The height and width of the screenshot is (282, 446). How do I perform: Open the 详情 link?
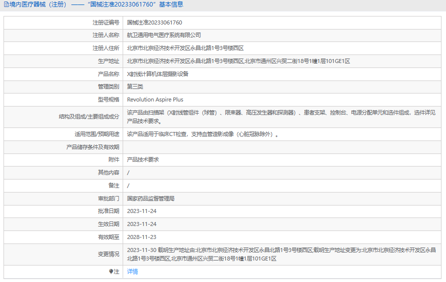(132, 271)
